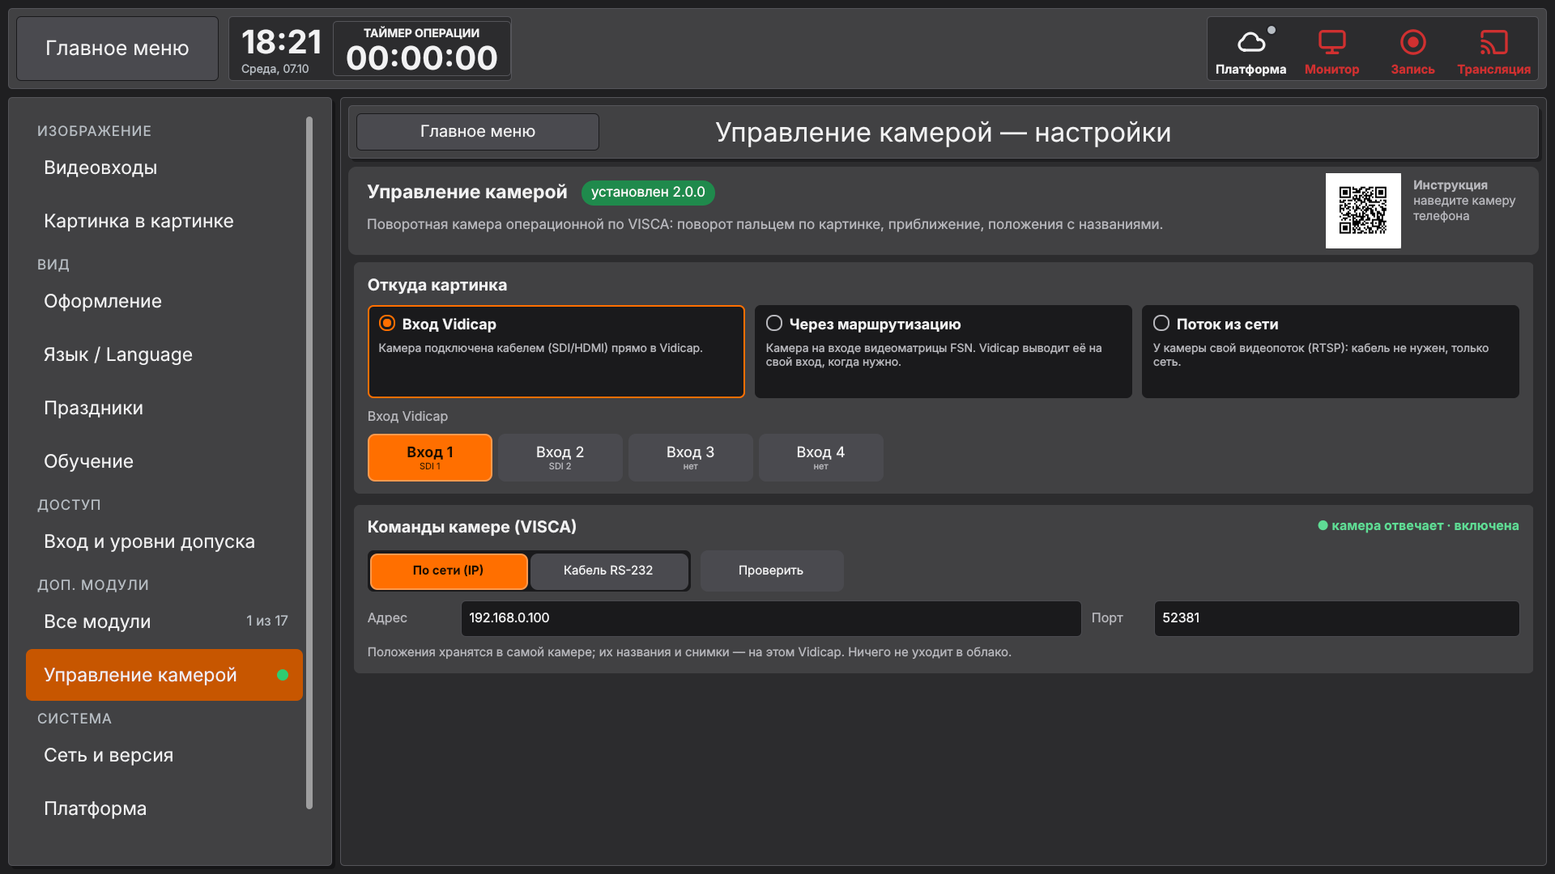The width and height of the screenshot is (1555, 874).
Task: Open Картинка в картинке settings
Action: [x=164, y=221]
